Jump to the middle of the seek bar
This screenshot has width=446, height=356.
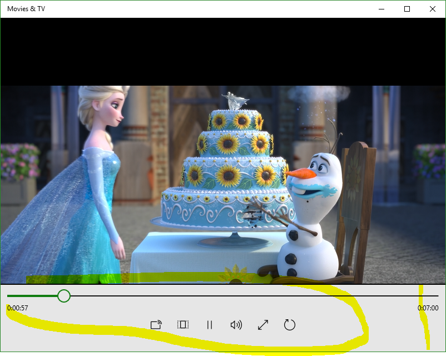(222, 296)
